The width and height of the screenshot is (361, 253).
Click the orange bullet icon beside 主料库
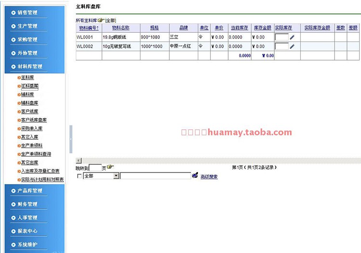(x=19, y=78)
